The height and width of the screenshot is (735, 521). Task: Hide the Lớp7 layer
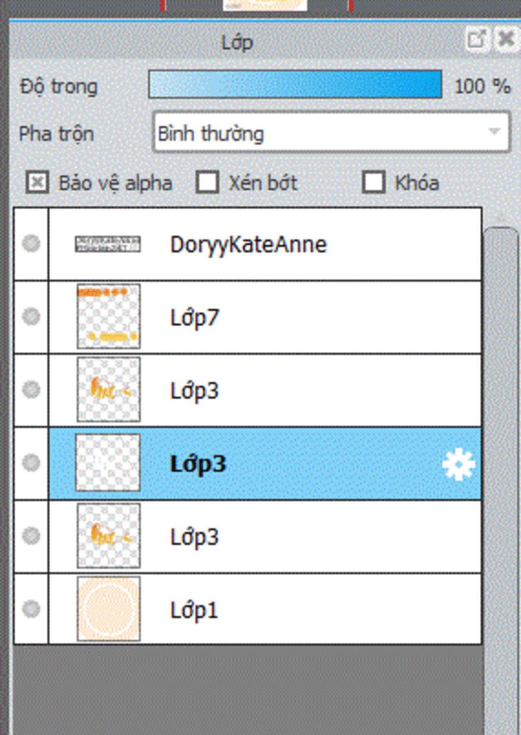31,317
